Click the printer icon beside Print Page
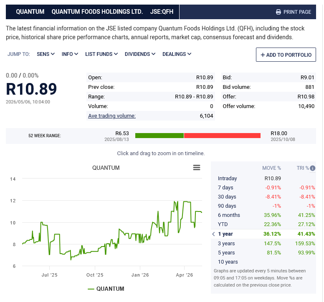Viewport: 324px width, 302px height. click(x=278, y=12)
